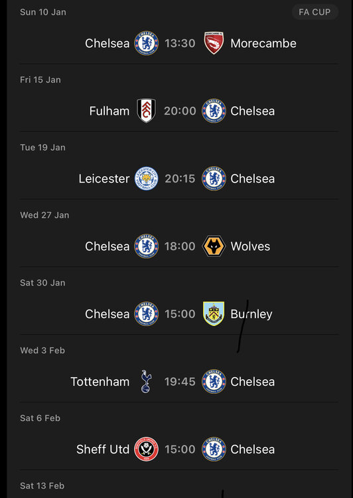Tap Chelsea crest in Fulham fixture

[214, 110]
